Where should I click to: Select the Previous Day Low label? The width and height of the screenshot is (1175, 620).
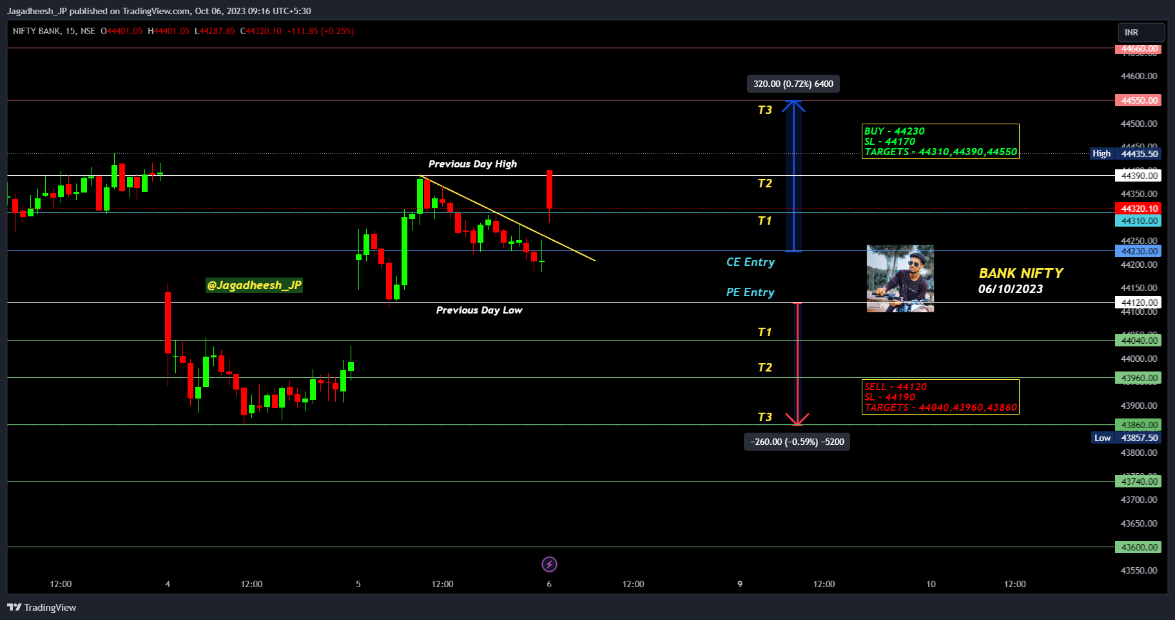(479, 310)
